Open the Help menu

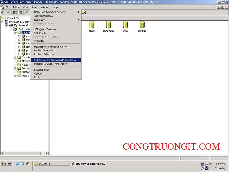point(55,7)
